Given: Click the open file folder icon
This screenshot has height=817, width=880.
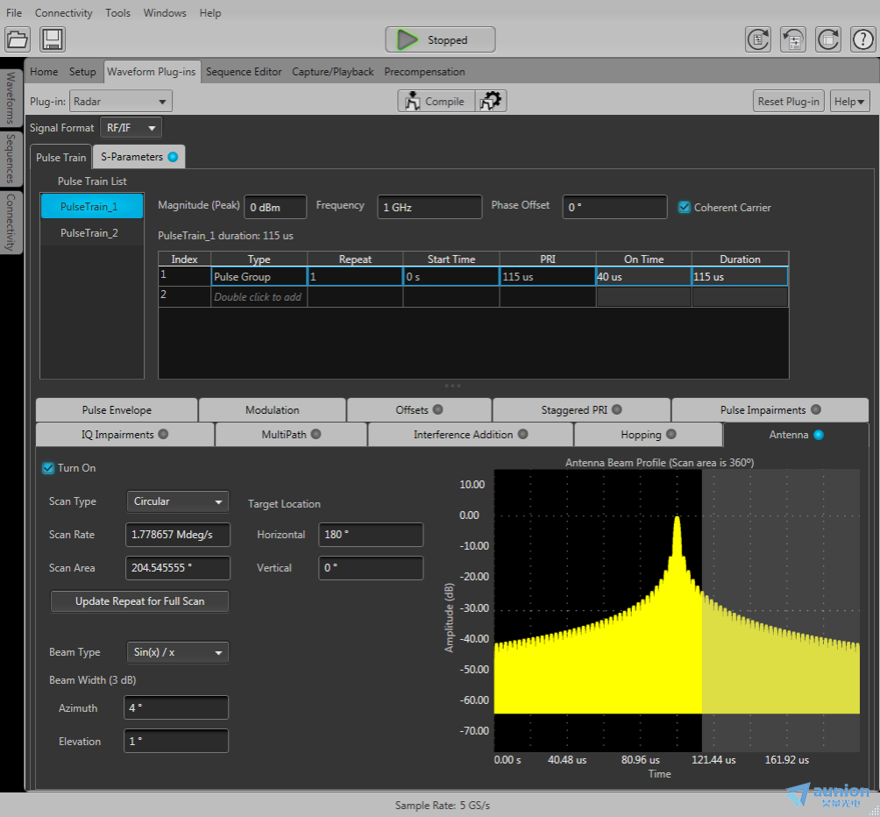Looking at the screenshot, I should point(18,39).
